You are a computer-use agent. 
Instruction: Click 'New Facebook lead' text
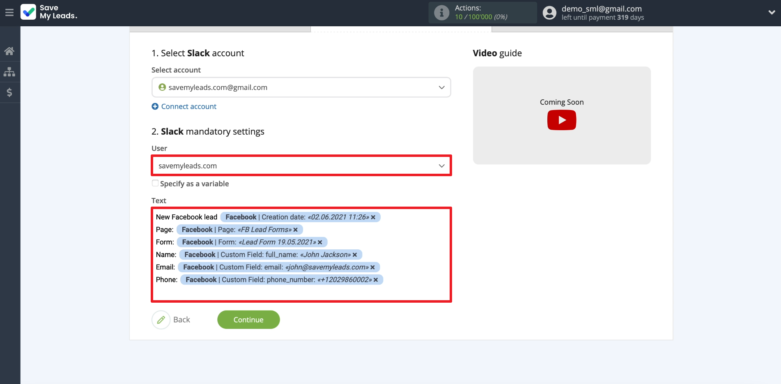tap(186, 217)
